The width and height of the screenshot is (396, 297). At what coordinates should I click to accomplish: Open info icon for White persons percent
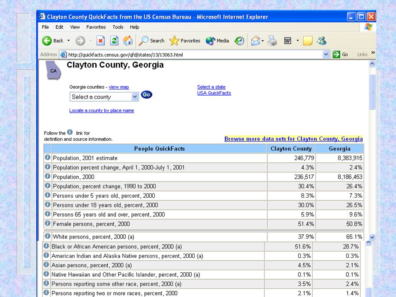point(47,236)
